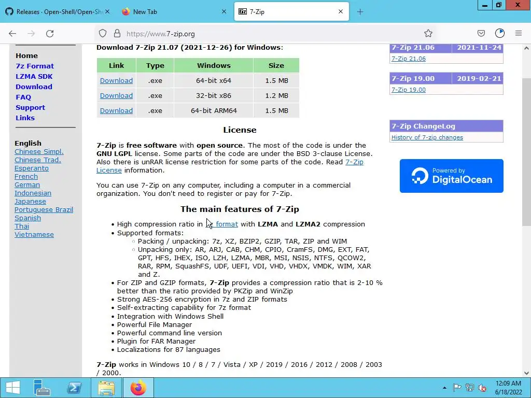The image size is (531, 398).
Task: Bookmark this page with the star
Action: (428, 34)
